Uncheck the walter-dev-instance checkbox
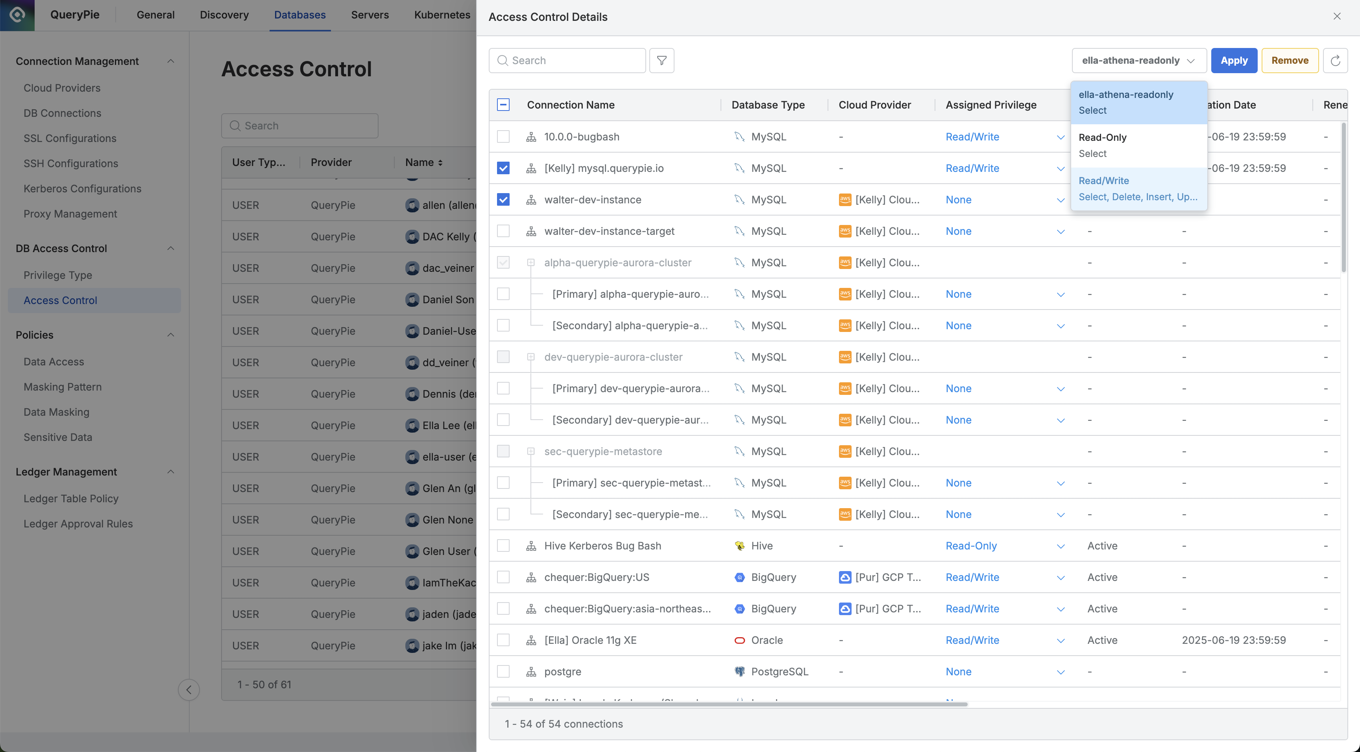The width and height of the screenshot is (1360, 752). tap(503, 199)
